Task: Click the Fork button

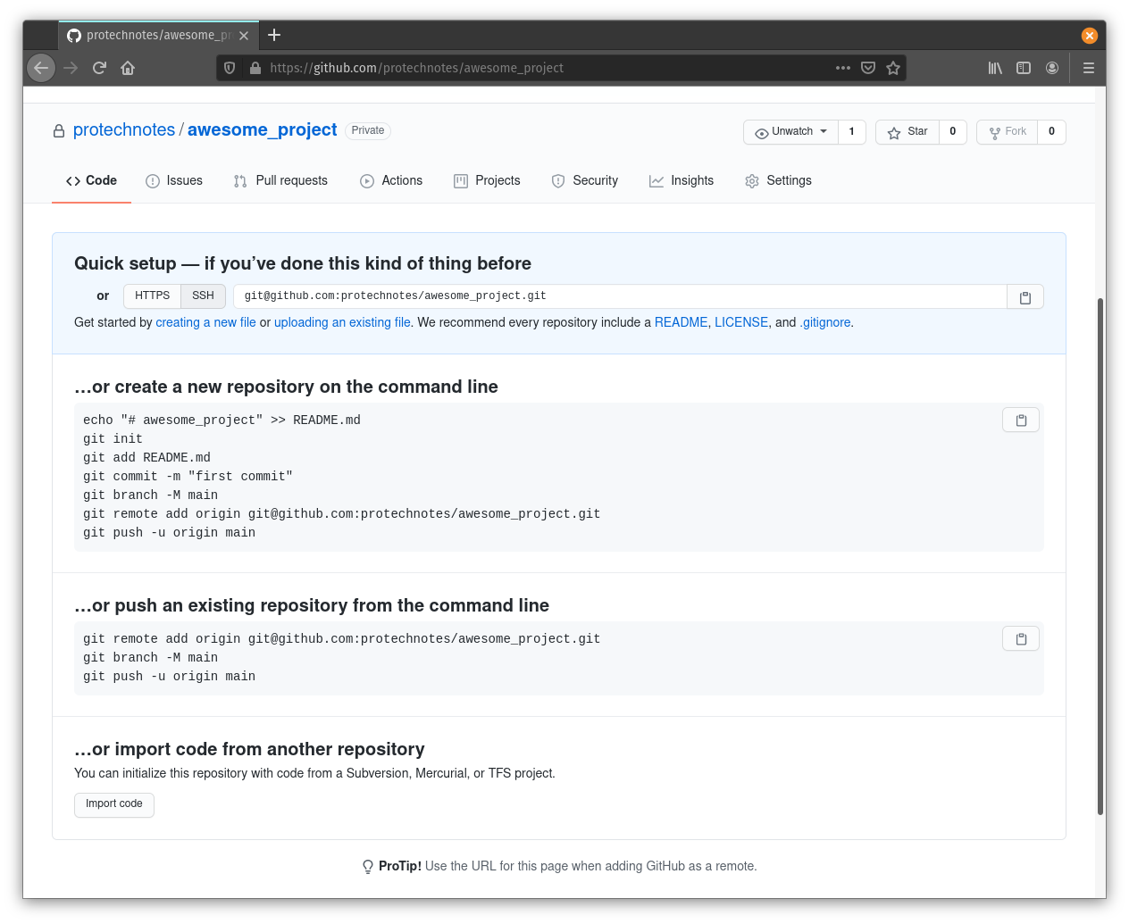Action: (1008, 132)
